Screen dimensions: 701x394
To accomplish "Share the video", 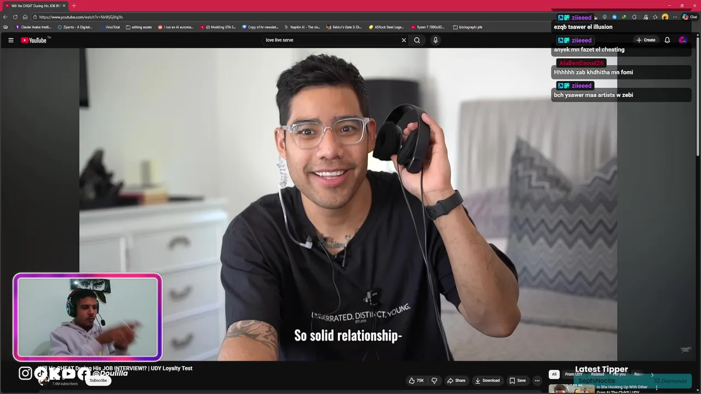I will tap(456, 380).
